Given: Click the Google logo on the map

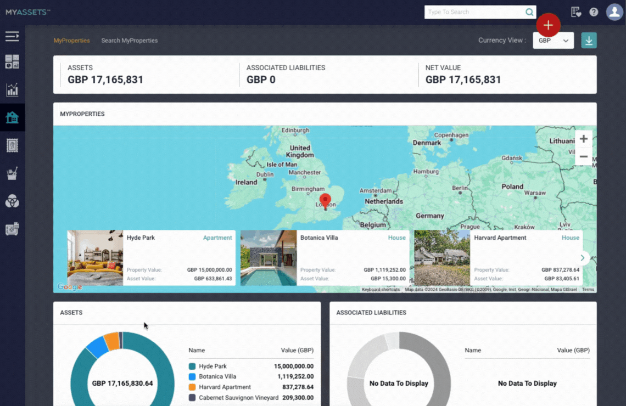Looking at the screenshot, I should coord(70,286).
